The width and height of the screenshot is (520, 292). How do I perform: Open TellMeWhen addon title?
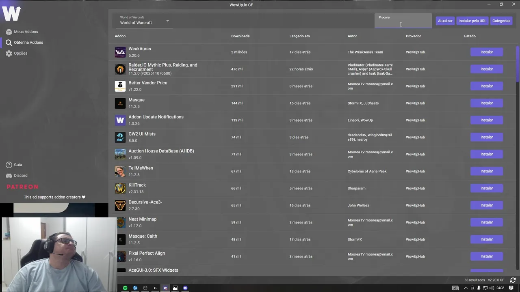(x=141, y=168)
